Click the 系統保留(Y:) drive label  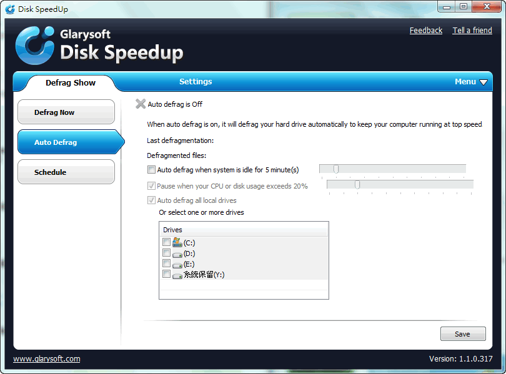(x=204, y=275)
